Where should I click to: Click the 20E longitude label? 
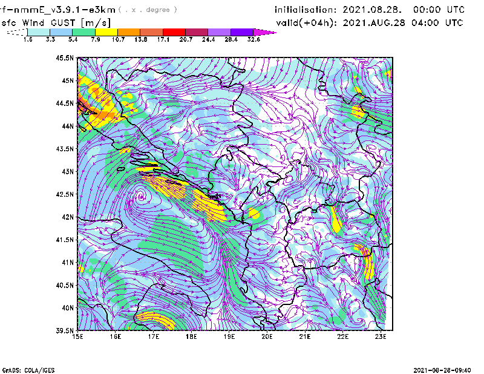point(267,336)
